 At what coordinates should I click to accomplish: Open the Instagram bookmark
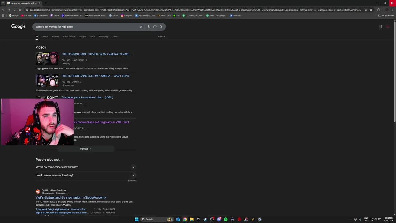(127, 15)
